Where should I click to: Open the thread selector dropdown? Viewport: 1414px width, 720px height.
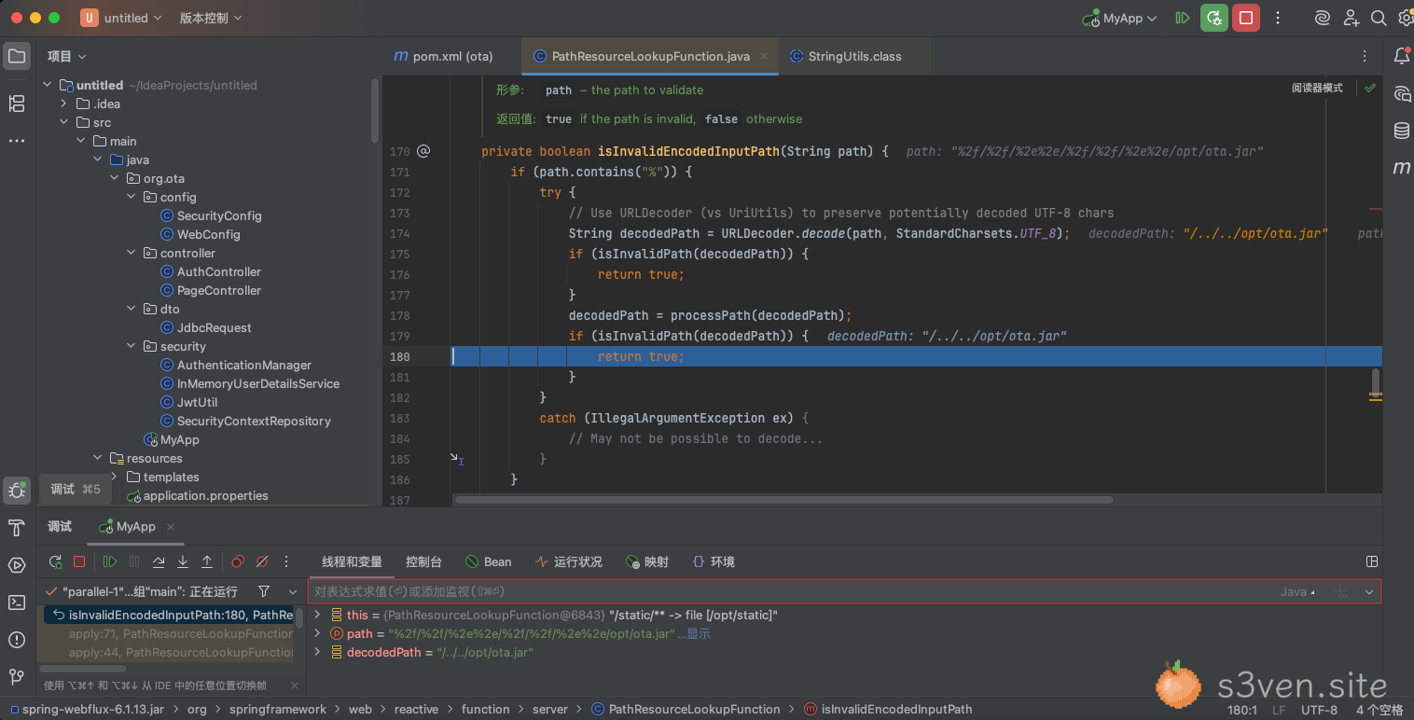click(x=293, y=591)
